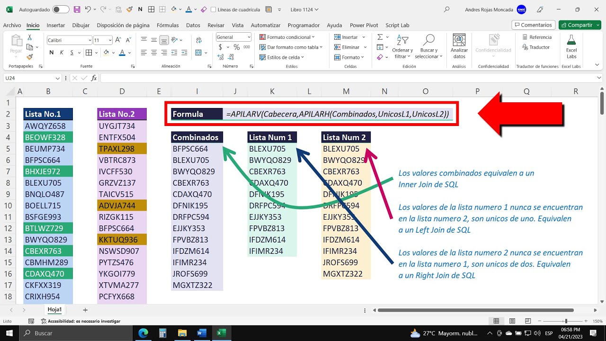
Task: Toggle the Autoguardado switch
Action: tap(61, 9)
